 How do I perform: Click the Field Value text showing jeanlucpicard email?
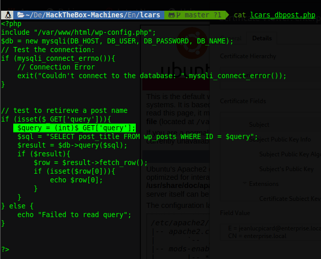(275, 228)
